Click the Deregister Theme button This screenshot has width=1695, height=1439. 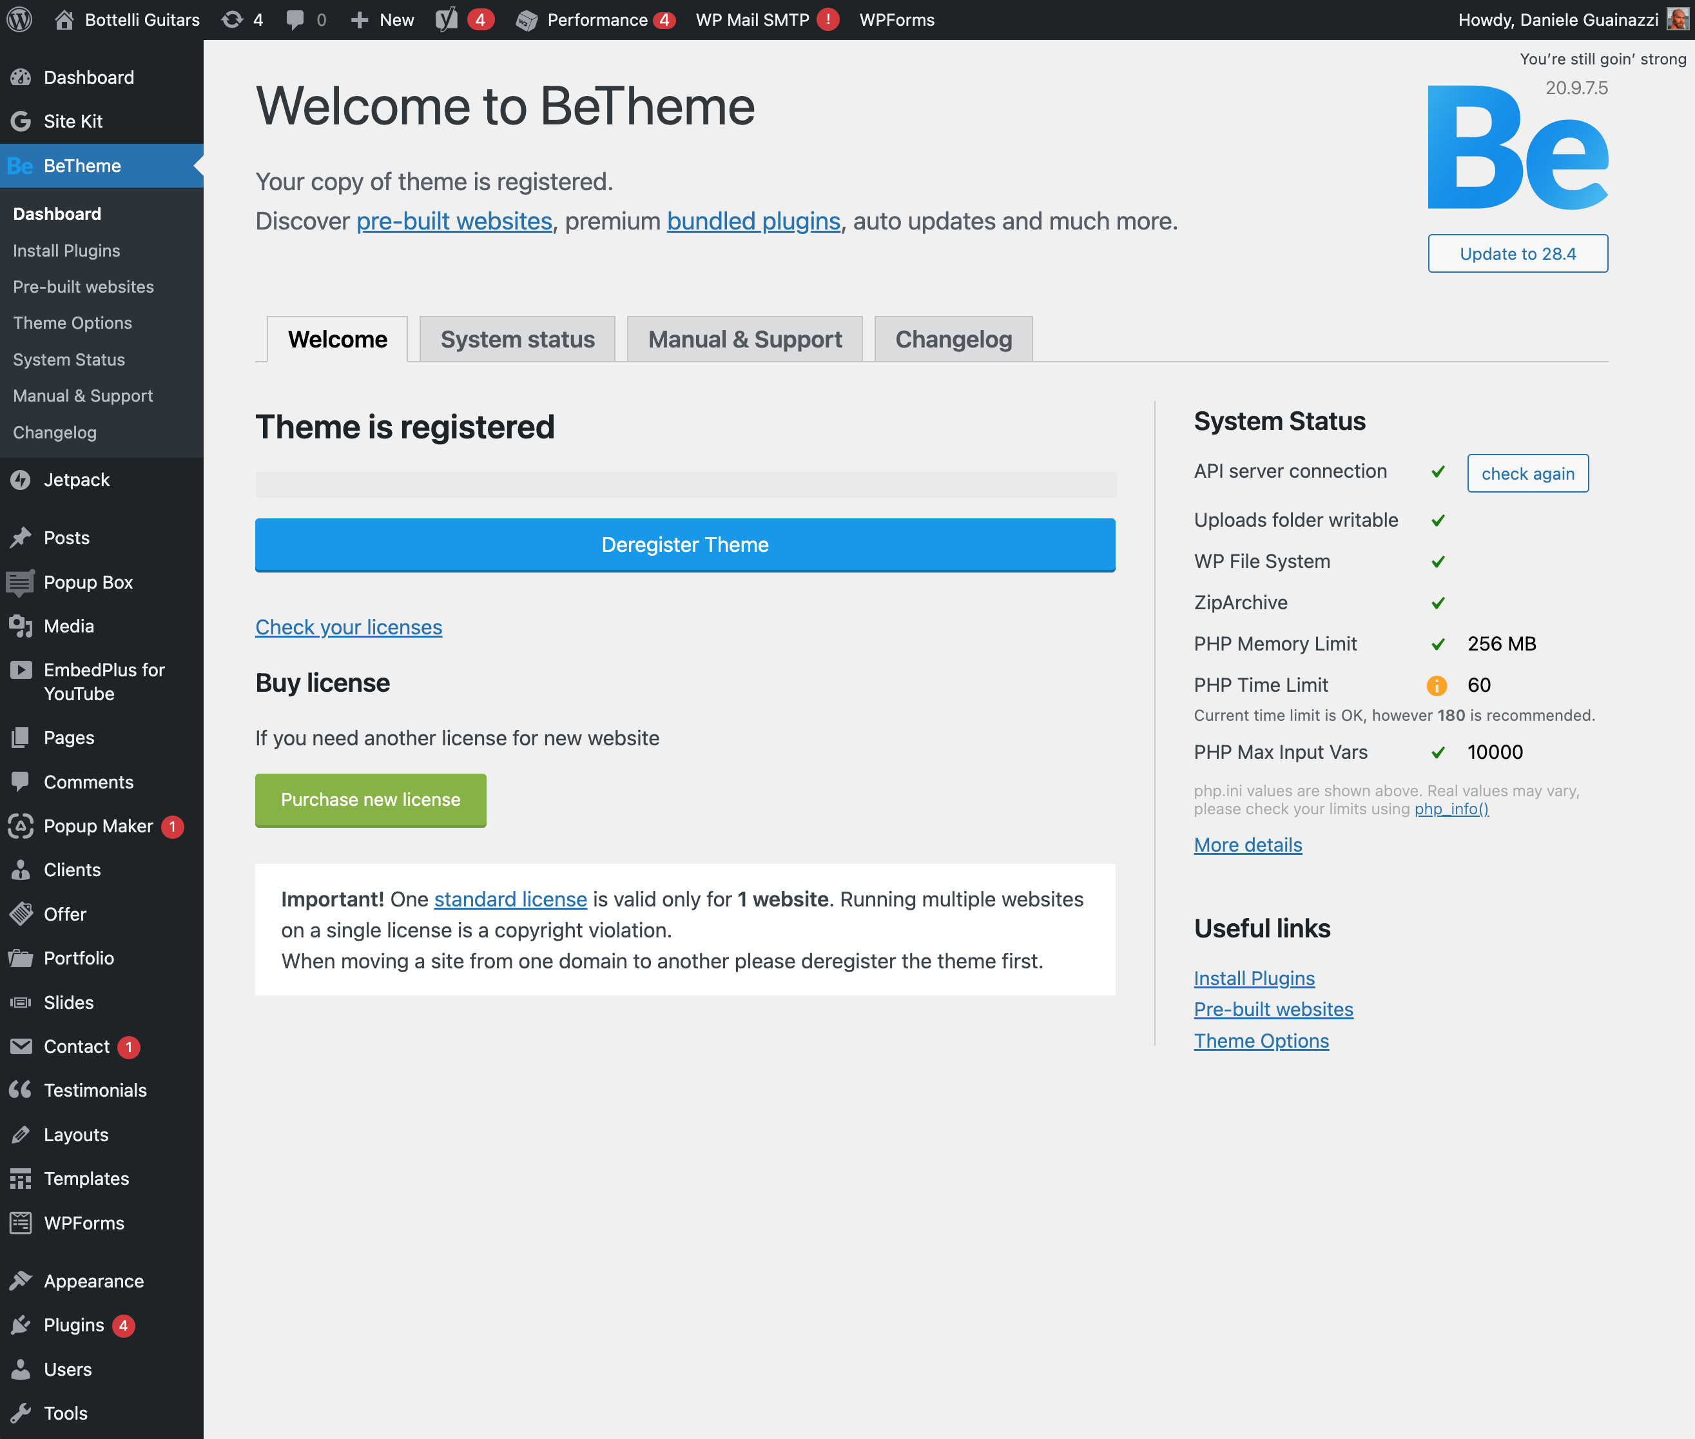click(x=684, y=545)
